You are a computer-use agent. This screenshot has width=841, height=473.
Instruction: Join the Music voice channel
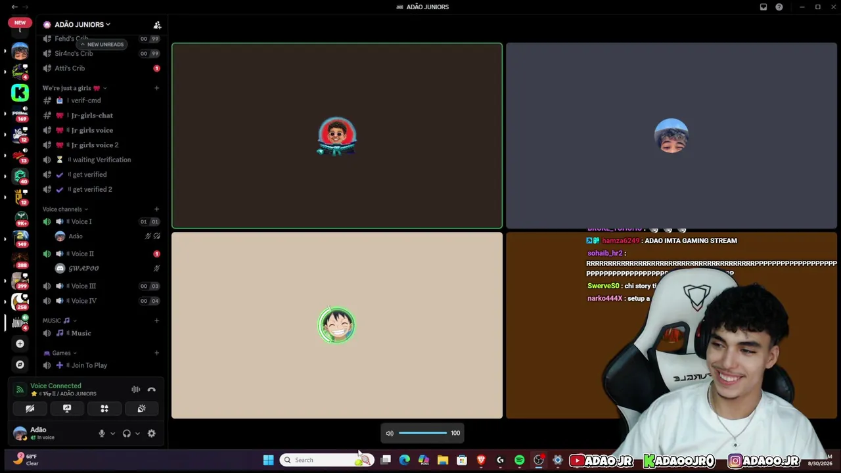pos(101,333)
